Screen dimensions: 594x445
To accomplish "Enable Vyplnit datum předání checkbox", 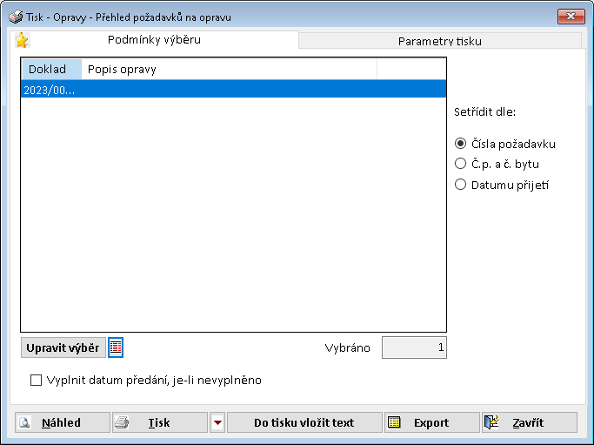I will click(37, 380).
